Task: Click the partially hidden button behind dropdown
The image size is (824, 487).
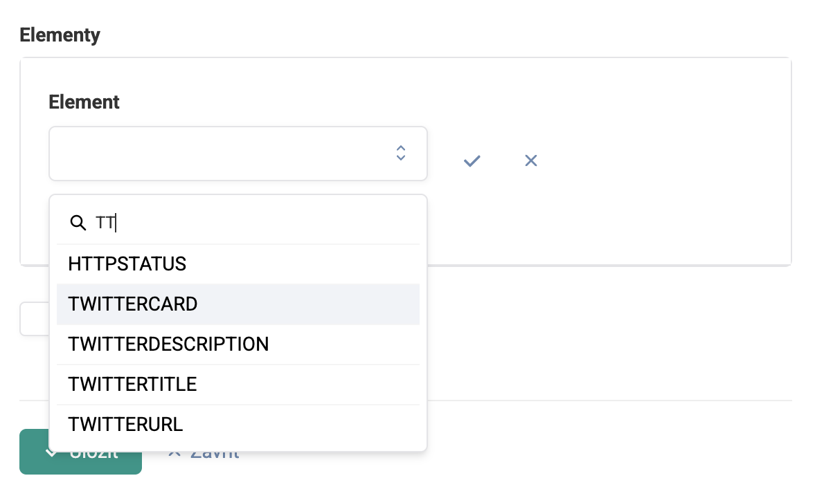Action: click(x=34, y=319)
